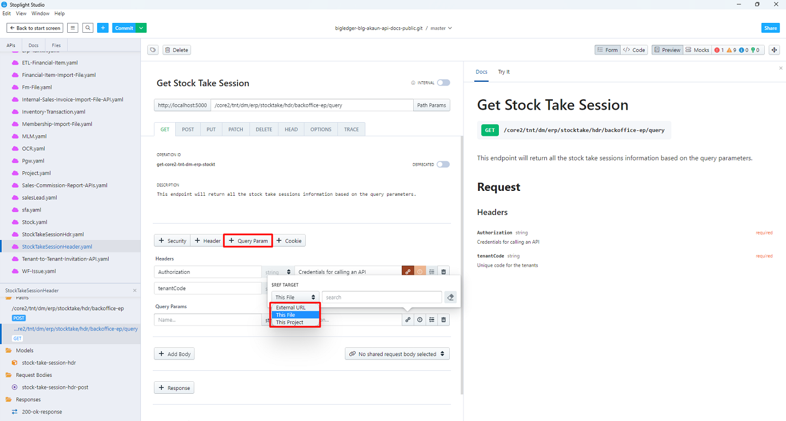The image size is (786, 421).
Task: Expand the master branch selector
Action: 442,28
